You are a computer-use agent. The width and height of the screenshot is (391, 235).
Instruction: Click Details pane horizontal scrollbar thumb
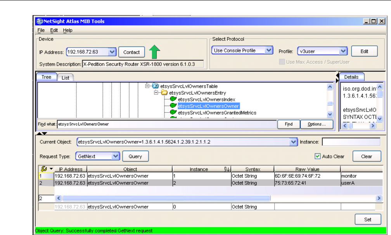click(351, 125)
